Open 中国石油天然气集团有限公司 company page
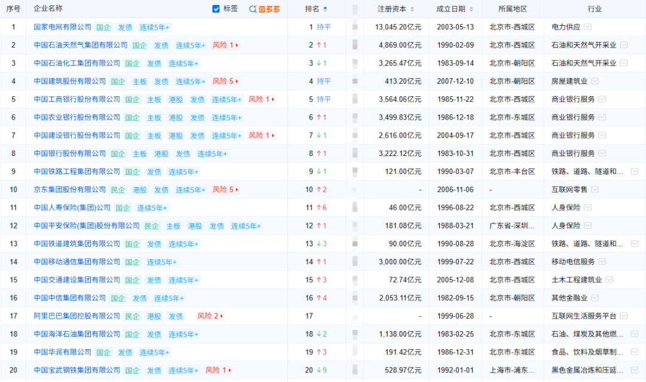 [x=81, y=45]
